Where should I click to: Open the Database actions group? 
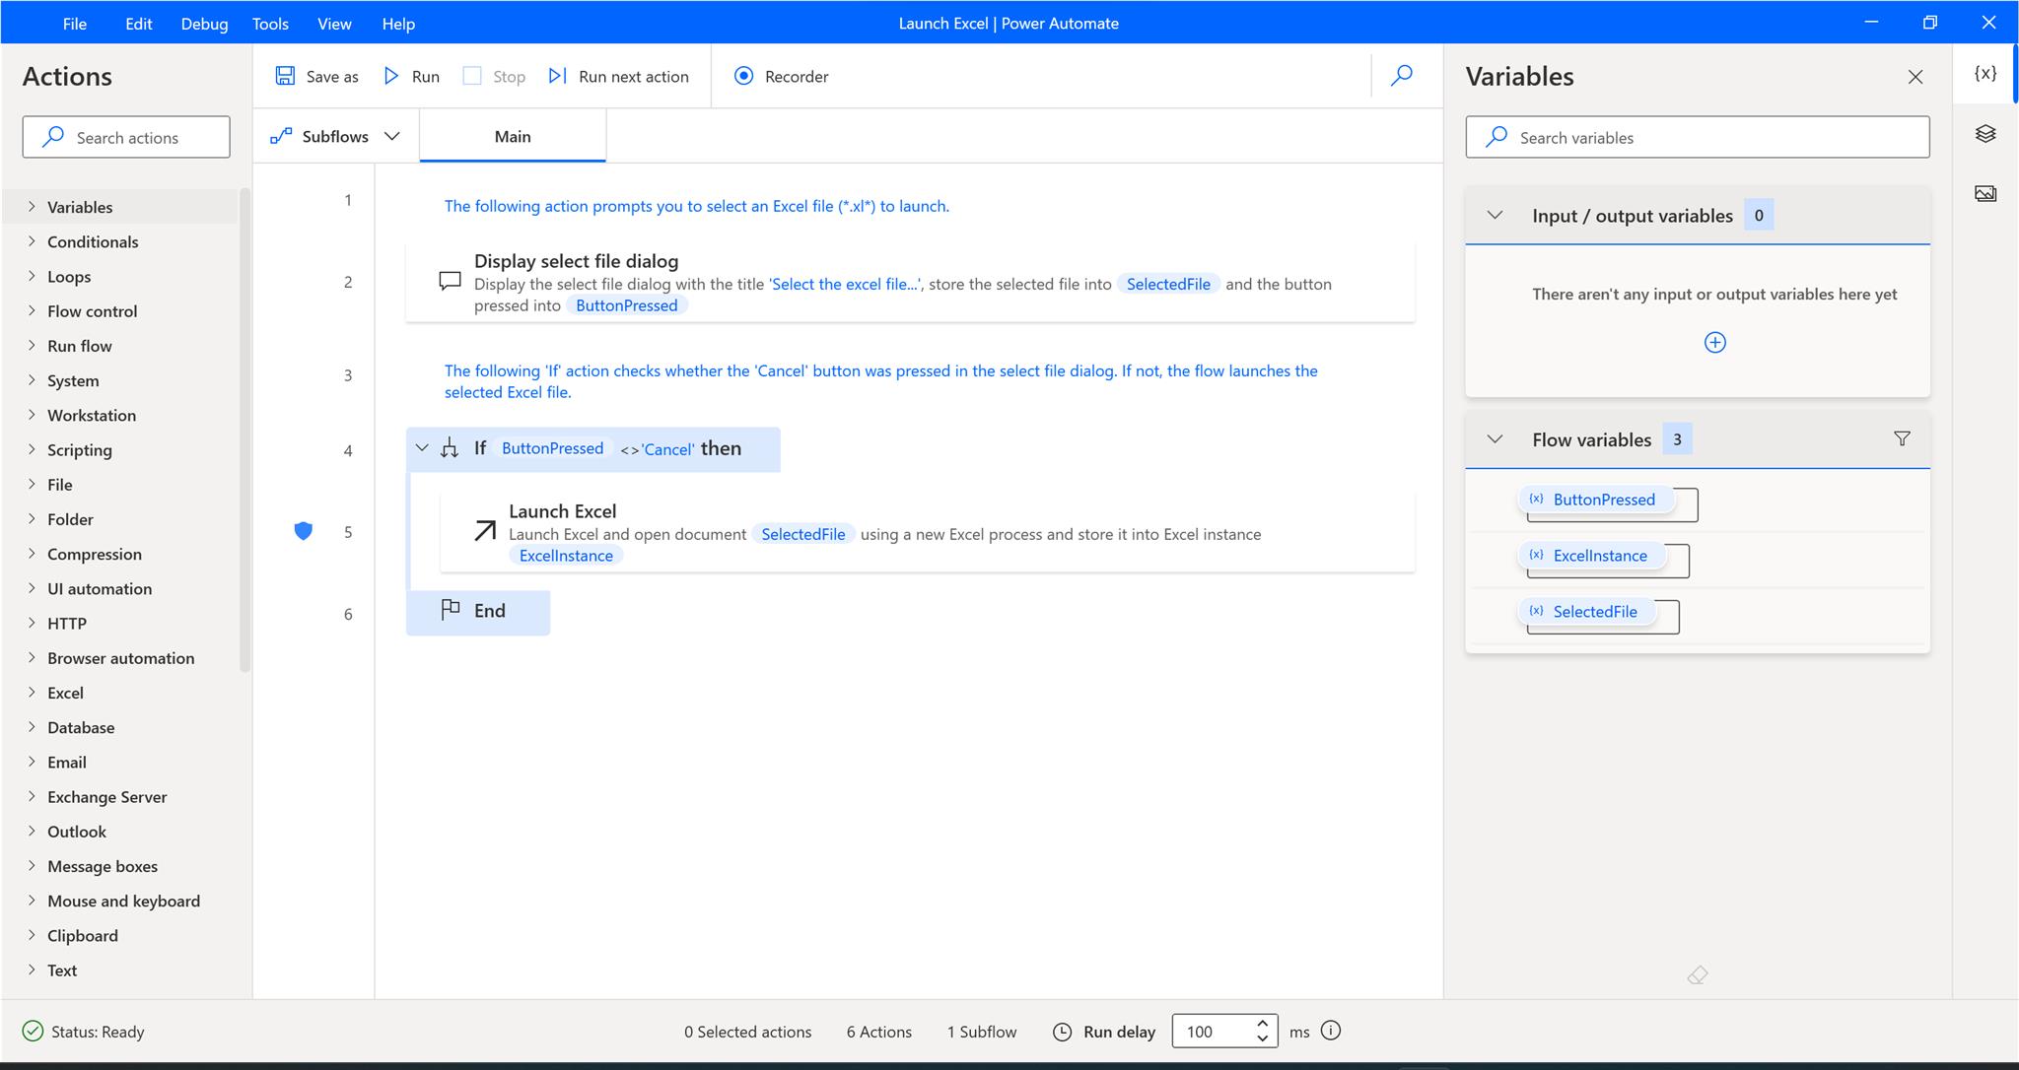pyautogui.click(x=81, y=727)
